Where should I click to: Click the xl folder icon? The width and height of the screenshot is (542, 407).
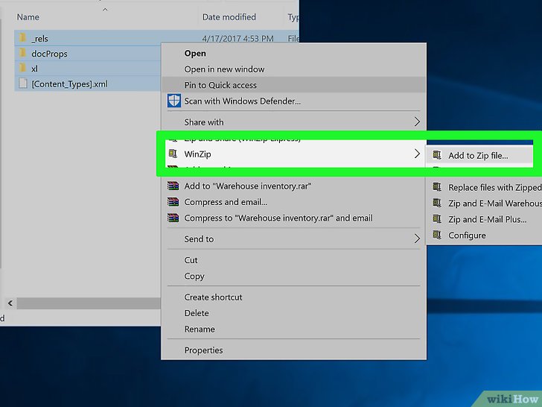coord(22,69)
